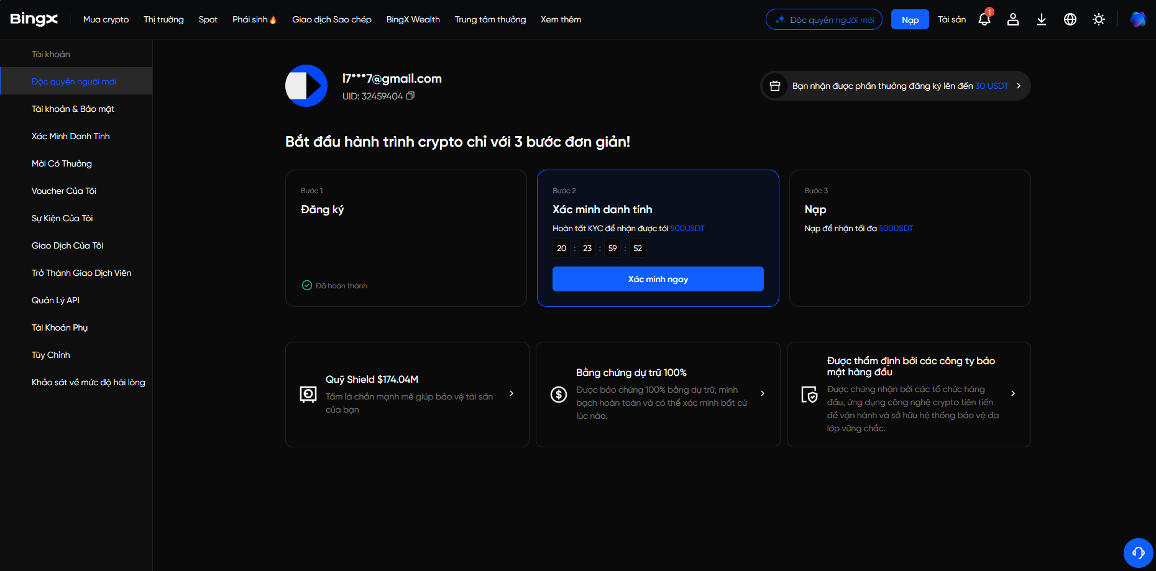
Task: Open BingX Wealth menu
Action: [x=413, y=19]
